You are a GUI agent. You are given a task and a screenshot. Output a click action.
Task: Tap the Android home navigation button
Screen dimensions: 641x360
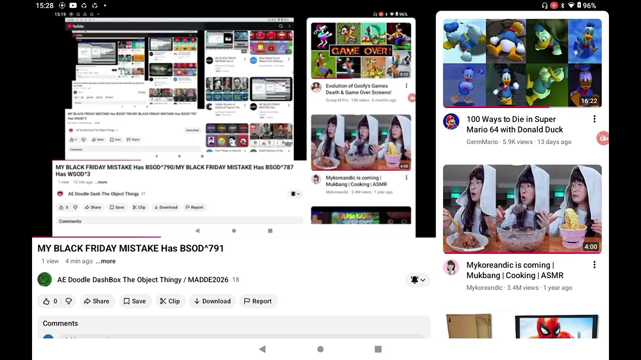(x=320, y=349)
